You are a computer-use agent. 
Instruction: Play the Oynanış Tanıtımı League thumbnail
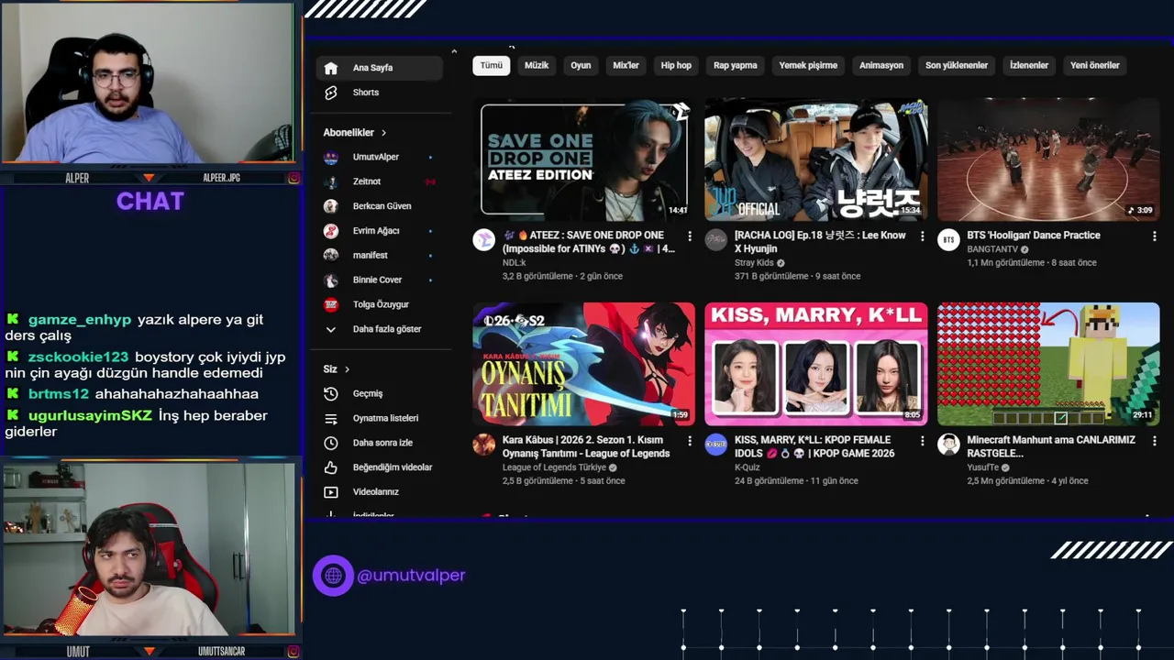point(583,364)
